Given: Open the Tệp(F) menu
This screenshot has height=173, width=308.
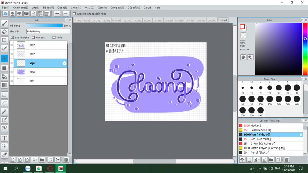Looking at the screenshot, I should point(6,8).
